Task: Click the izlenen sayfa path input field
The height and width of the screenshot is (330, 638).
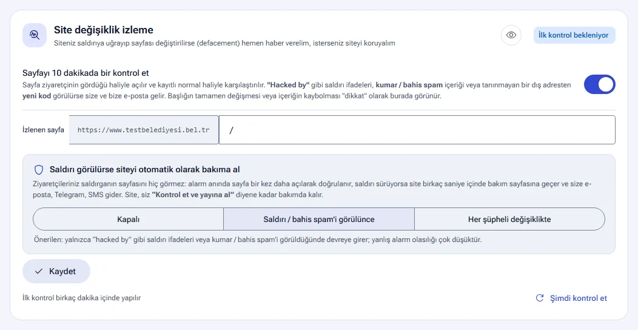Action: 417,130
